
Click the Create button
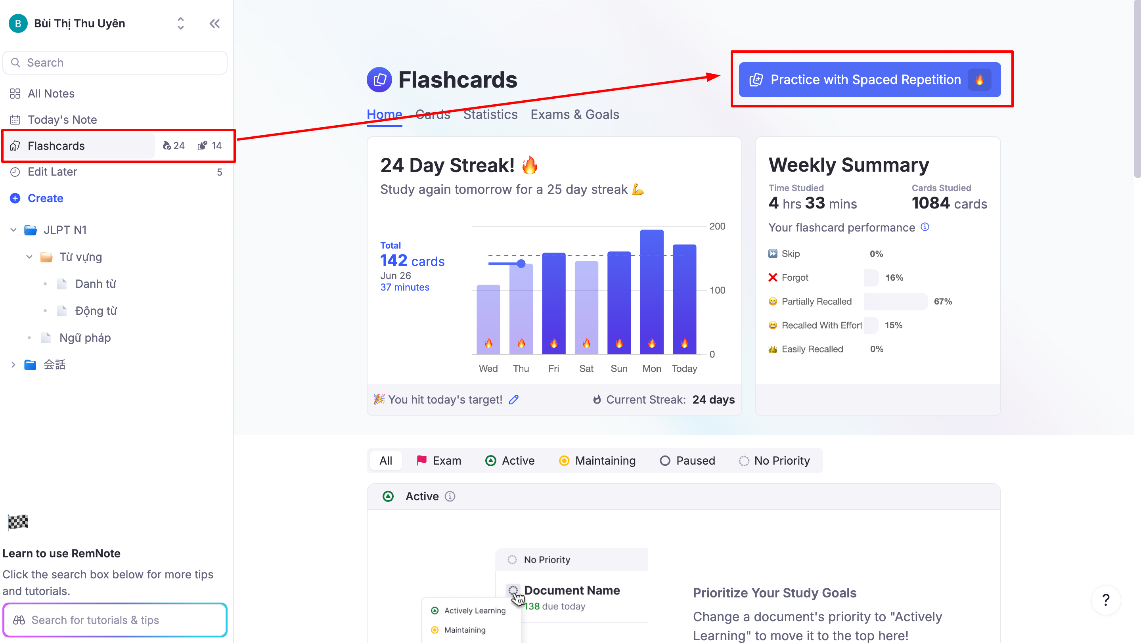click(x=37, y=198)
